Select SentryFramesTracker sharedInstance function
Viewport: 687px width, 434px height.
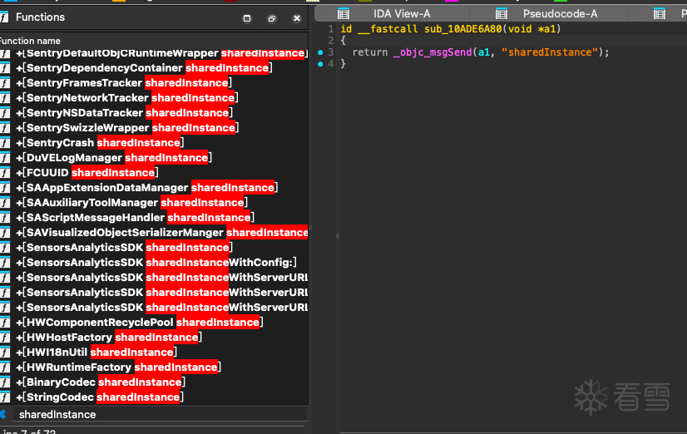(154, 83)
